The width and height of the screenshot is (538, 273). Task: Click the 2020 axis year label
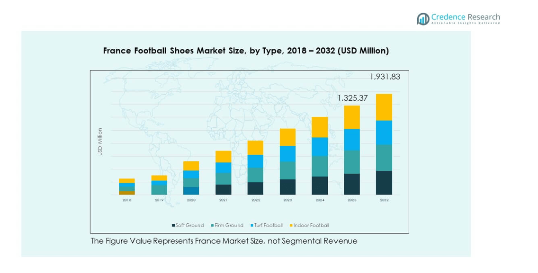191,200
